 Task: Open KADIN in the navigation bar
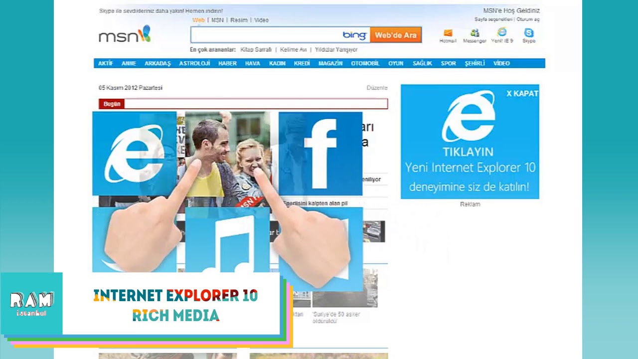277,63
